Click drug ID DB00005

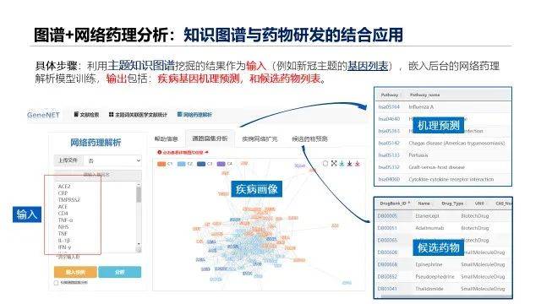387,216
